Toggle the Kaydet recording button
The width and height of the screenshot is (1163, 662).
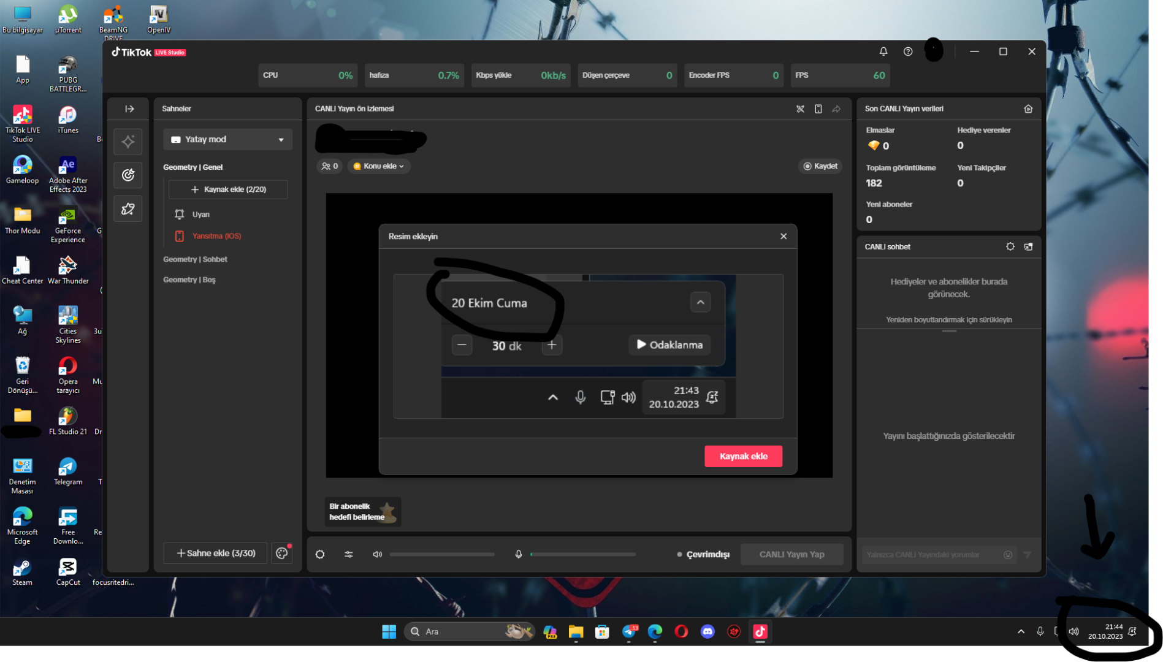coord(820,166)
